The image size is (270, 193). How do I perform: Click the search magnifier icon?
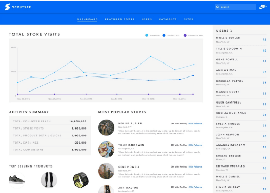click(217, 7)
